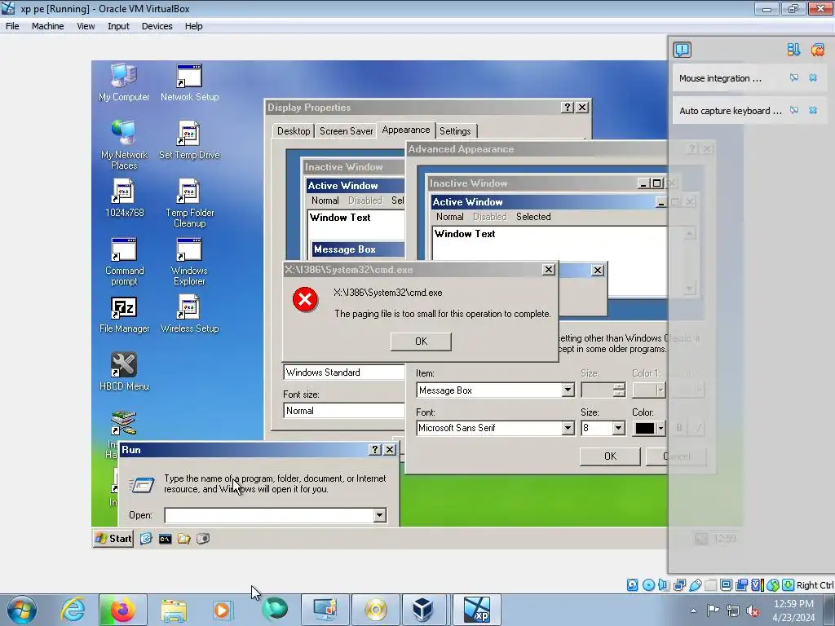Viewport: 835px width, 626px height.
Task: Open File menu in VirtualBox
Action: [12, 26]
